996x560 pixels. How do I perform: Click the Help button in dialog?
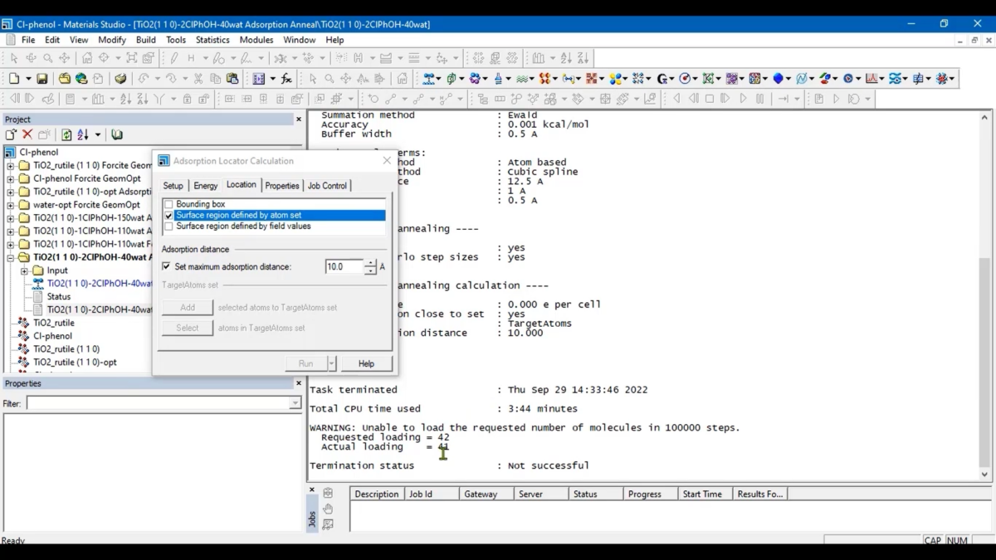[366, 363]
